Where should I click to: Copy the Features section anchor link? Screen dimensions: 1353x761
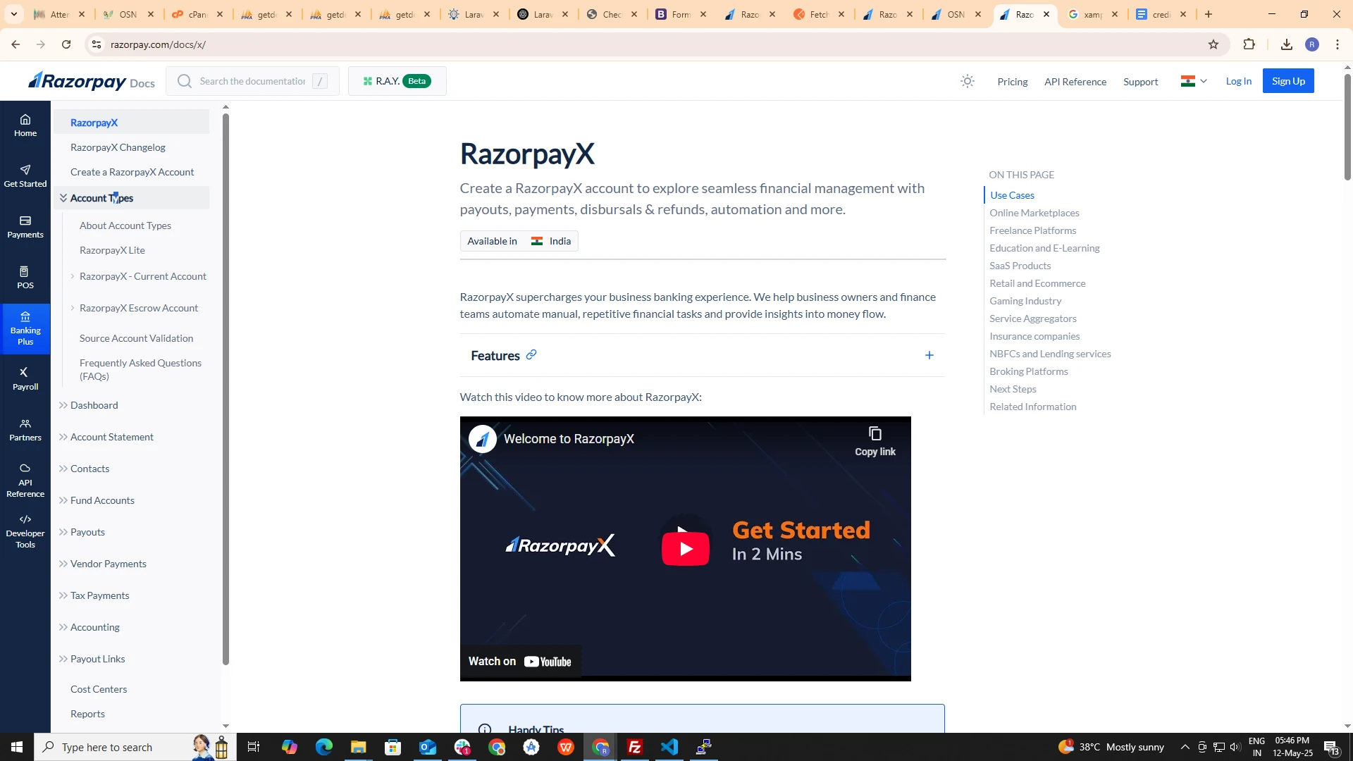(x=531, y=354)
